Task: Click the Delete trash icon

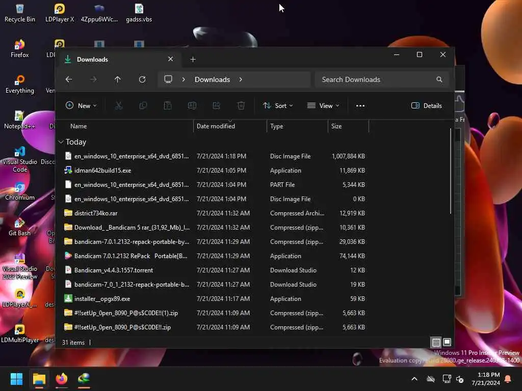Action: click(241, 106)
